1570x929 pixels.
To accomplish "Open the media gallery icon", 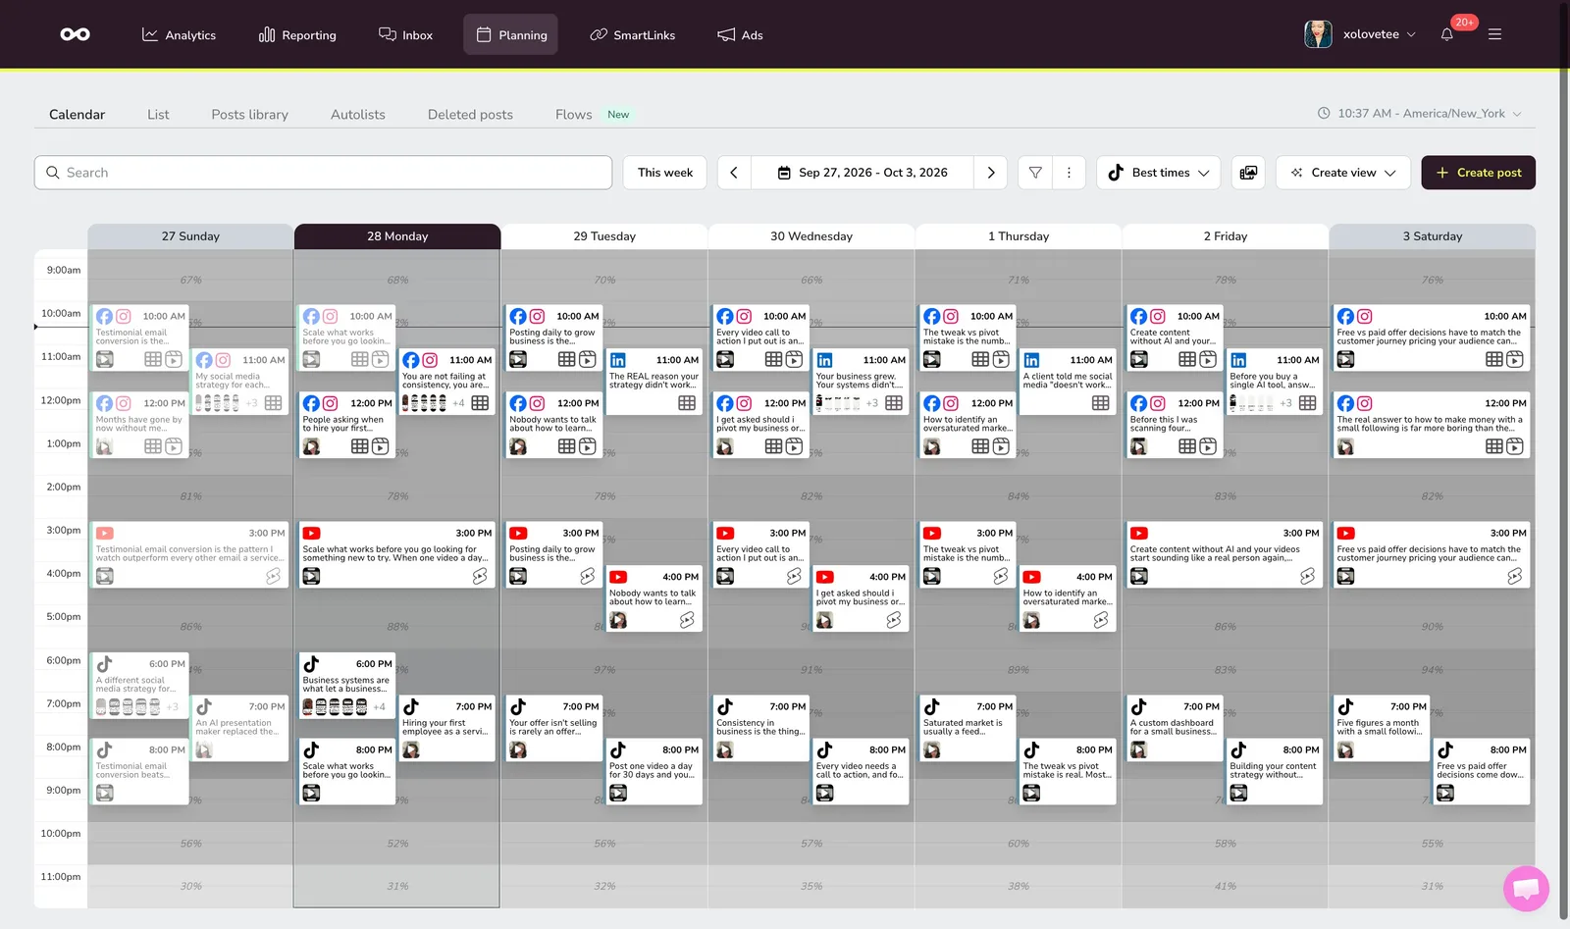I will (1248, 173).
